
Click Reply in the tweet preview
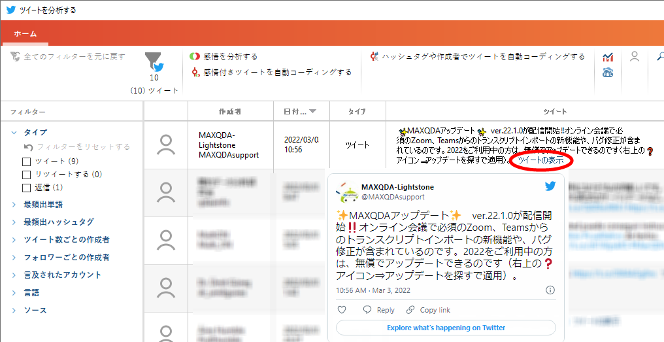[x=379, y=310]
